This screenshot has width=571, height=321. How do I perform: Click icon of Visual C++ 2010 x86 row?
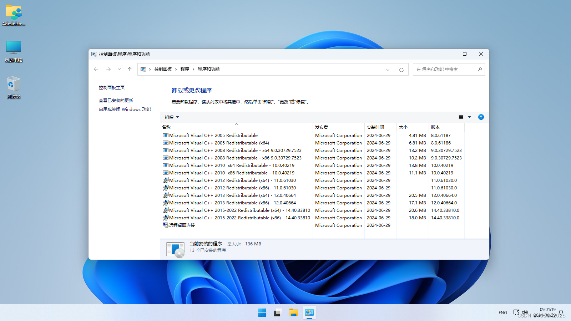pos(166,173)
